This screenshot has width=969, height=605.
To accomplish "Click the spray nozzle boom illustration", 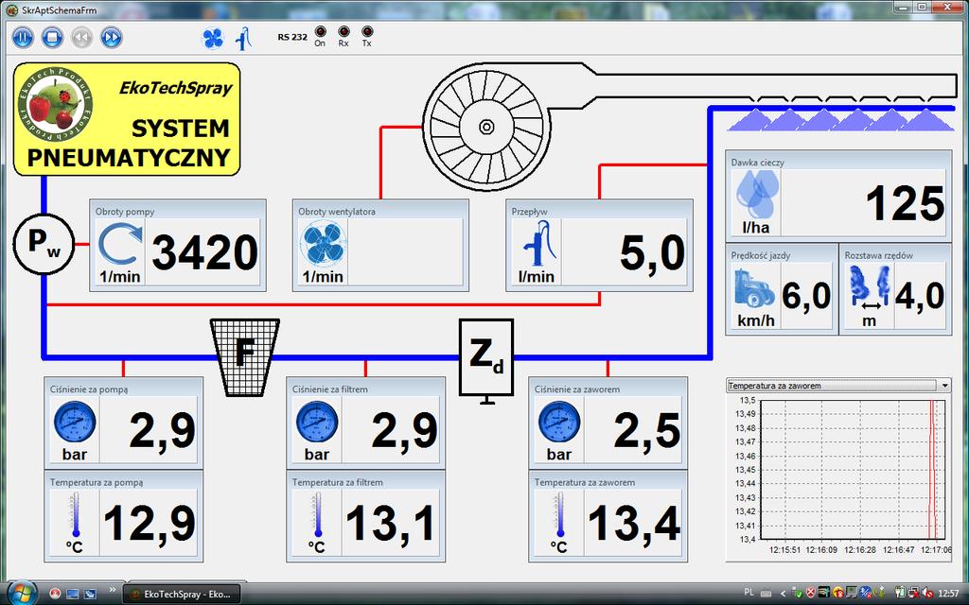I will pos(840,118).
